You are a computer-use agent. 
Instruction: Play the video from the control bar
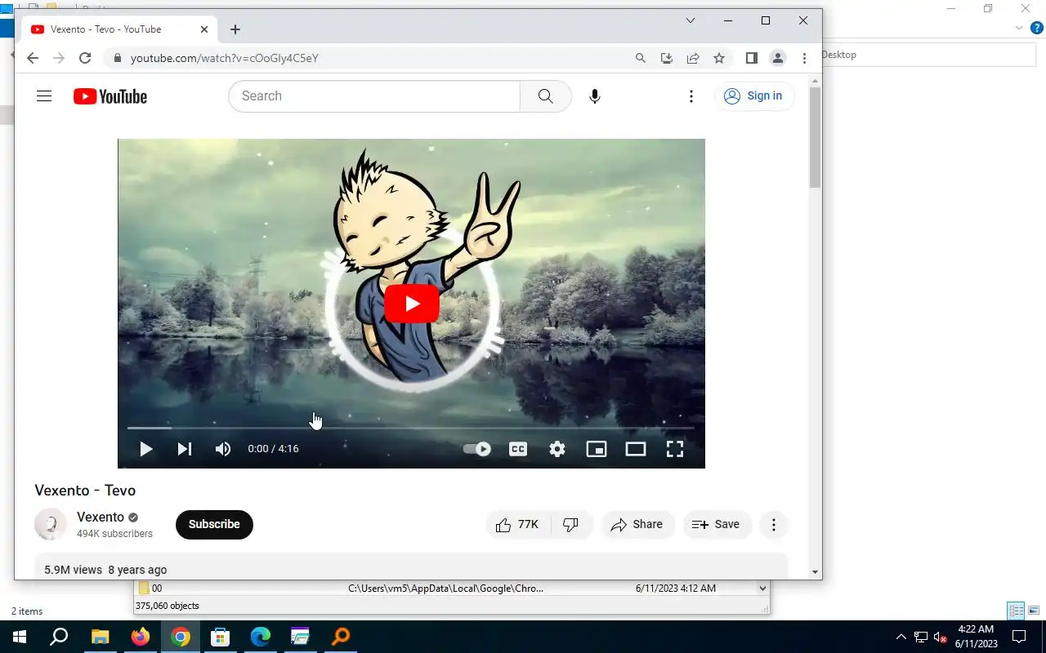(146, 449)
